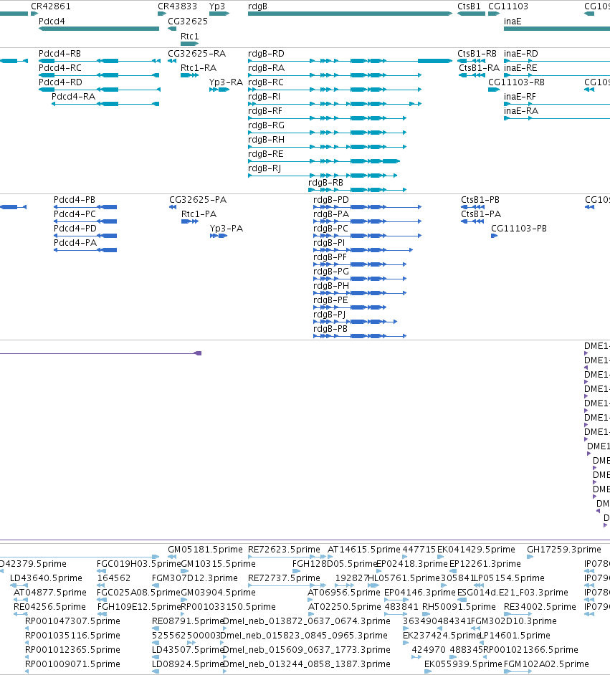This screenshot has height=675, width=610.
Task: Click the inaE-RF transcript label
Action: [x=520, y=97]
